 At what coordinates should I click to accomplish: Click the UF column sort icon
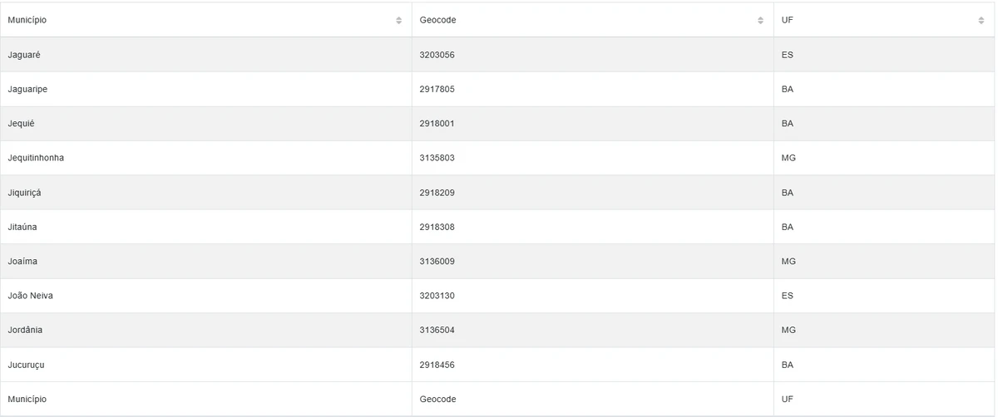click(x=981, y=21)
